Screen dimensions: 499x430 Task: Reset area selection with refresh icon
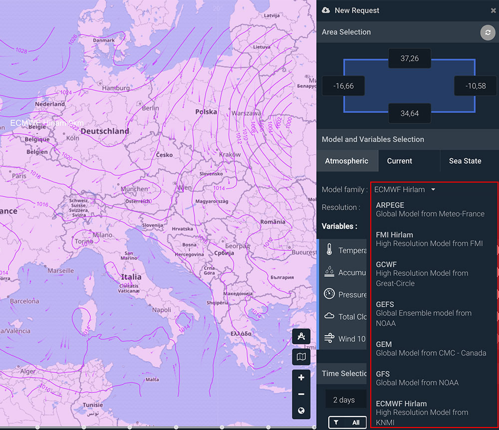pos(488,32)
